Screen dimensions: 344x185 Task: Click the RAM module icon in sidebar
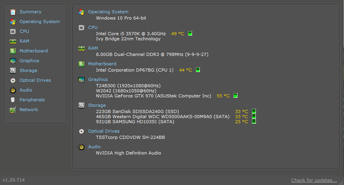coord(13,41)
